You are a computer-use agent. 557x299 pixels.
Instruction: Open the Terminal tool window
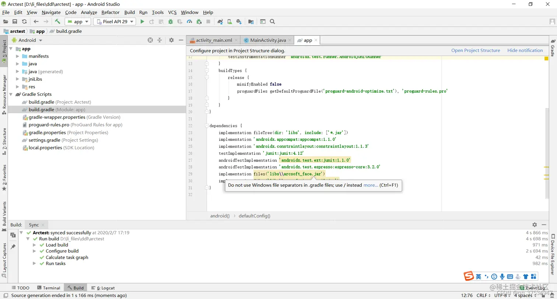[48, 288]
